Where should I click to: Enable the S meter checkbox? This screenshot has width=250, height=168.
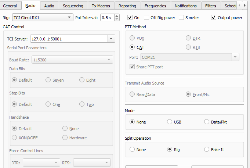tap(181, 18)
